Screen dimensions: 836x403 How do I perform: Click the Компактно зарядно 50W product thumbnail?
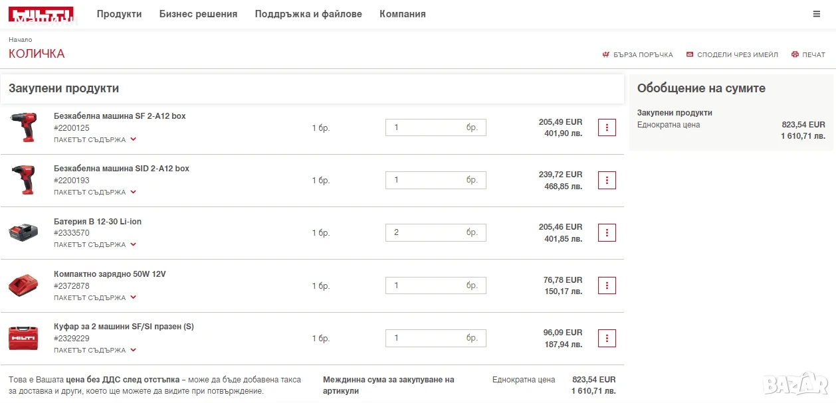pos(23,285)
